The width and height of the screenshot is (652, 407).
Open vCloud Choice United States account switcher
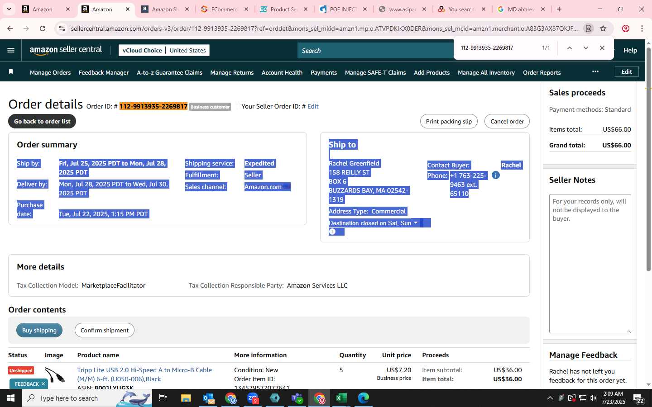click(164, 50)
